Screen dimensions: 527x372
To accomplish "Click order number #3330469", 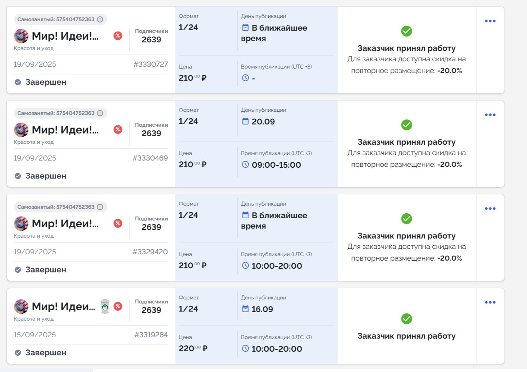I will click(150, 158).
